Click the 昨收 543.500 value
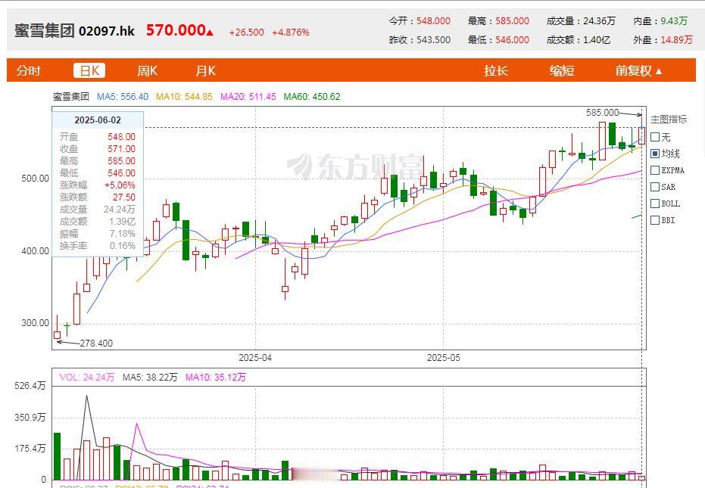Screen dimensions: 705x488 (433, 39)
